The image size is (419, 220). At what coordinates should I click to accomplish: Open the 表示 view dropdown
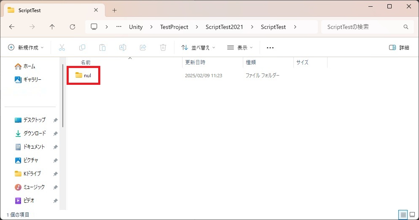[x=240, y=47]
